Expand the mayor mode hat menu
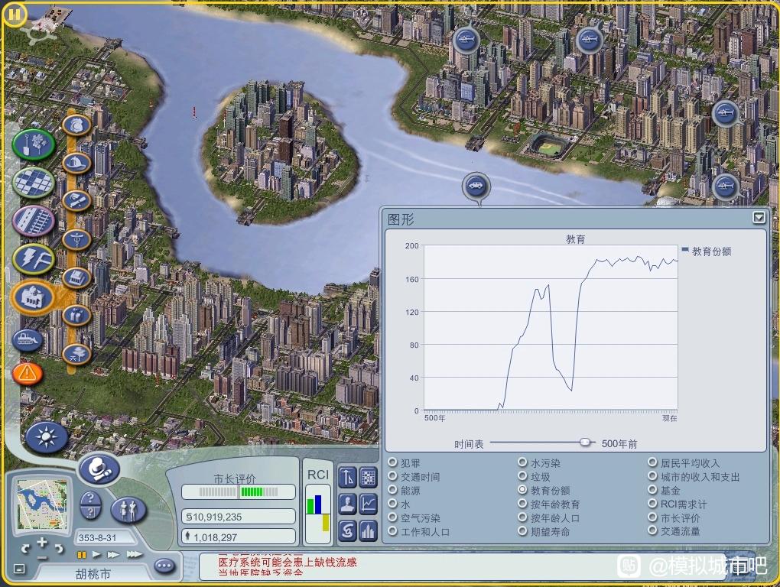The image size is (780, 587). (x=98, y=468)
